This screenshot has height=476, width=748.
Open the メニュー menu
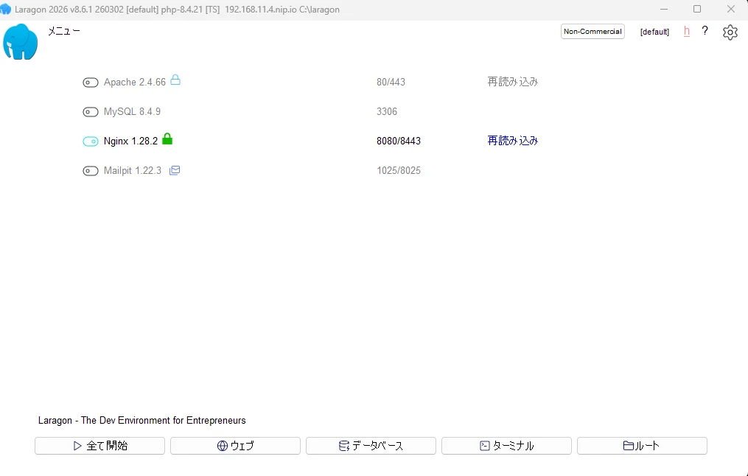(x=64, y=32)
